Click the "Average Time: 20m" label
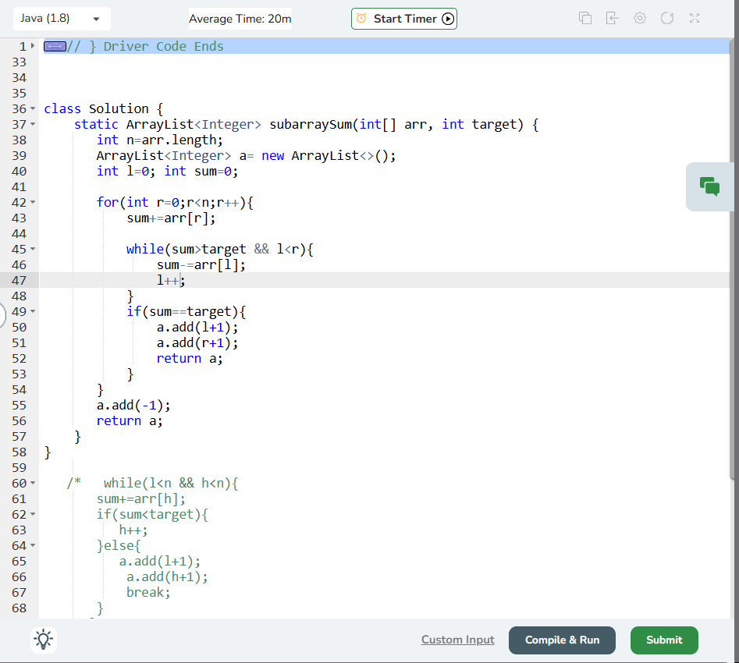 [x=240, y=19]
